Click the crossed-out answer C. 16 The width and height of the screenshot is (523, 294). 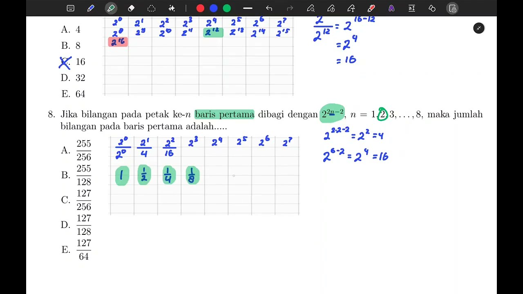[x=72, y=62]
